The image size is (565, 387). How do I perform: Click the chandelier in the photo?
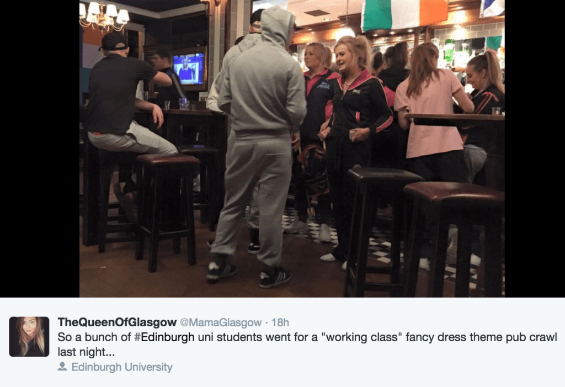point(104,15)
